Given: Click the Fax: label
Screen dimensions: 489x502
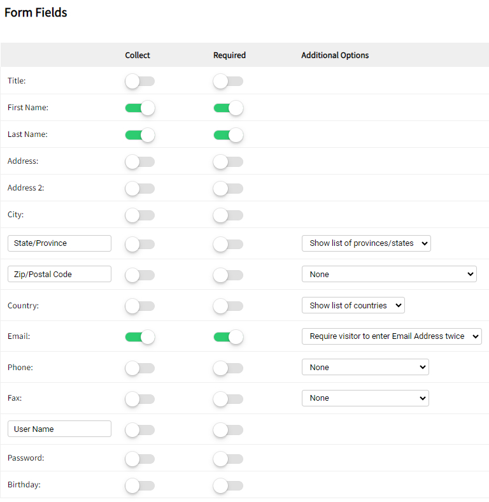Looking at the screenshot, I should (15, 398).
